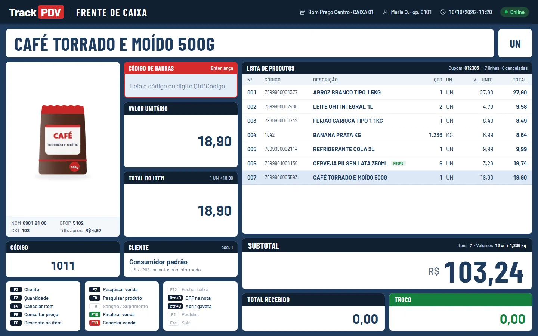Click the F7 Pesquisar venda key badge
Viewport: 538px width, 336px height.
click(95, 290)
